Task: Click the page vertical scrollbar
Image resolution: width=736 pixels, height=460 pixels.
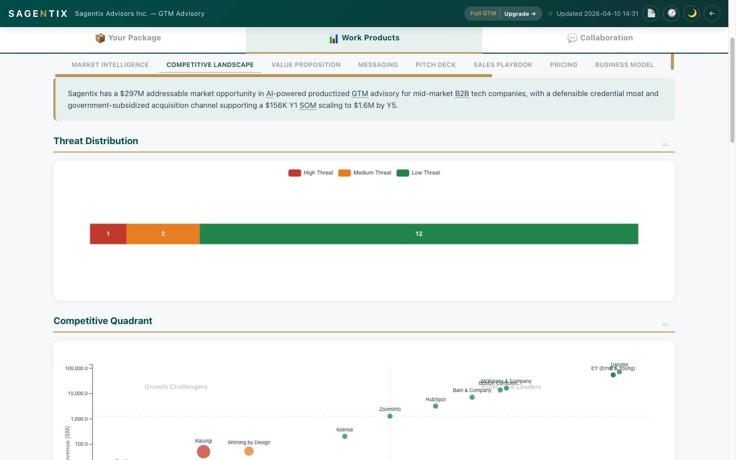Action: [x=732, y=90]
